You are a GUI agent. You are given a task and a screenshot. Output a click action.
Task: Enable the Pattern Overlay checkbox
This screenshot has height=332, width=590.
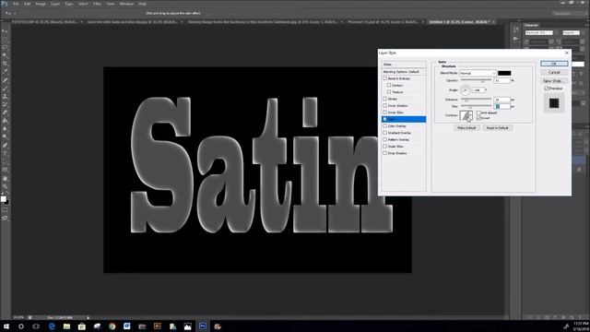coord(385,139)
